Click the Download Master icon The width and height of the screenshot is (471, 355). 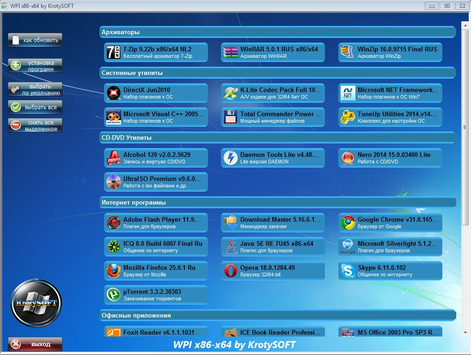[x=230, y=223]
